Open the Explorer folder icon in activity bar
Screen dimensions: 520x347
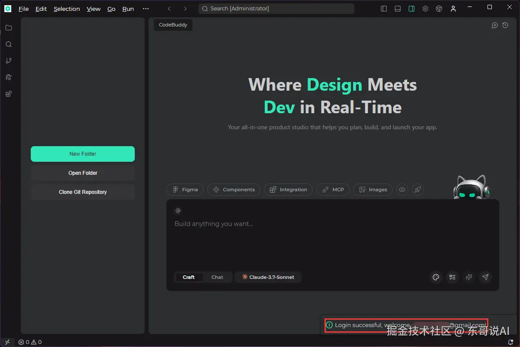8,28
